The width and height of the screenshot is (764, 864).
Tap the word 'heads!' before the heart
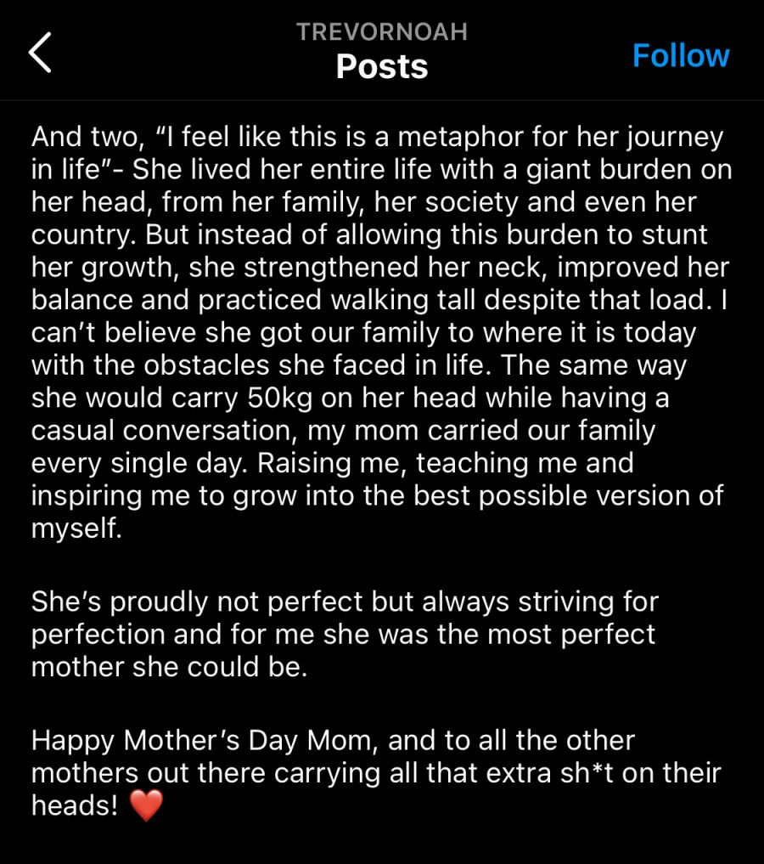[75, 805]
